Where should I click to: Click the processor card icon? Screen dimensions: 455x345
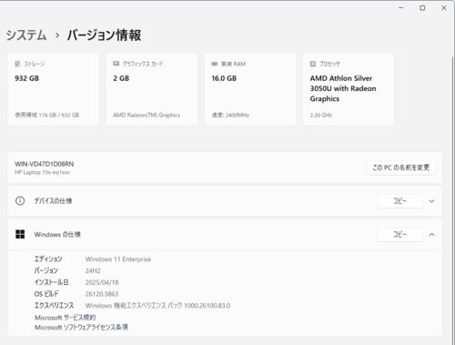[313, 64]
